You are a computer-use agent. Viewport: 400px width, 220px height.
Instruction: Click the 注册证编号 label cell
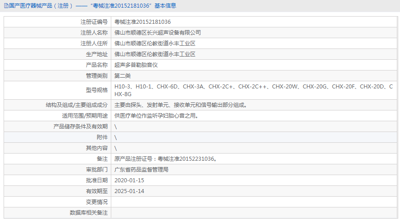tap(94, 22)
